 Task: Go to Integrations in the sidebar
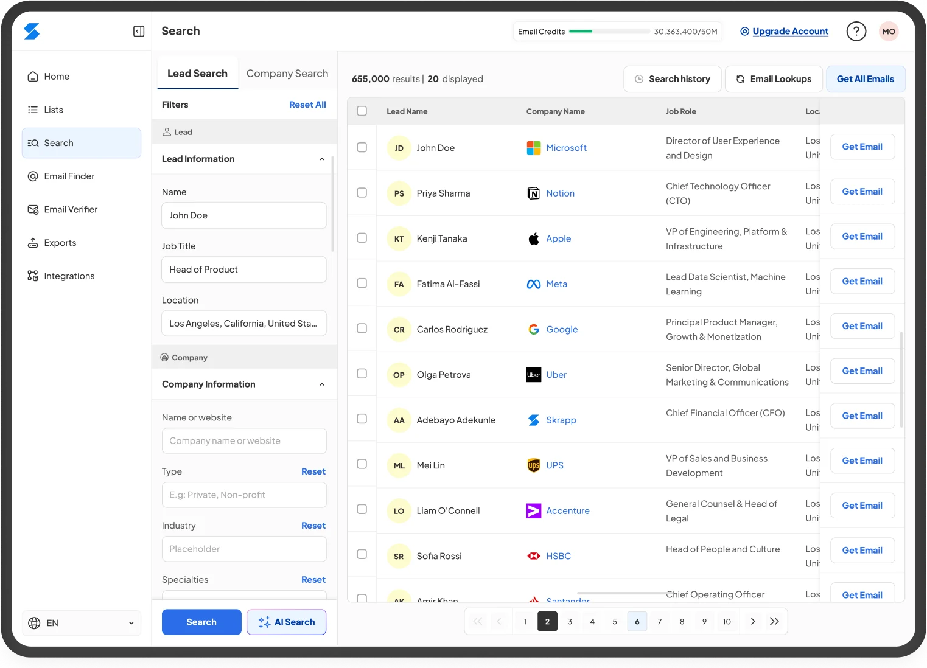tap(82, 276)
